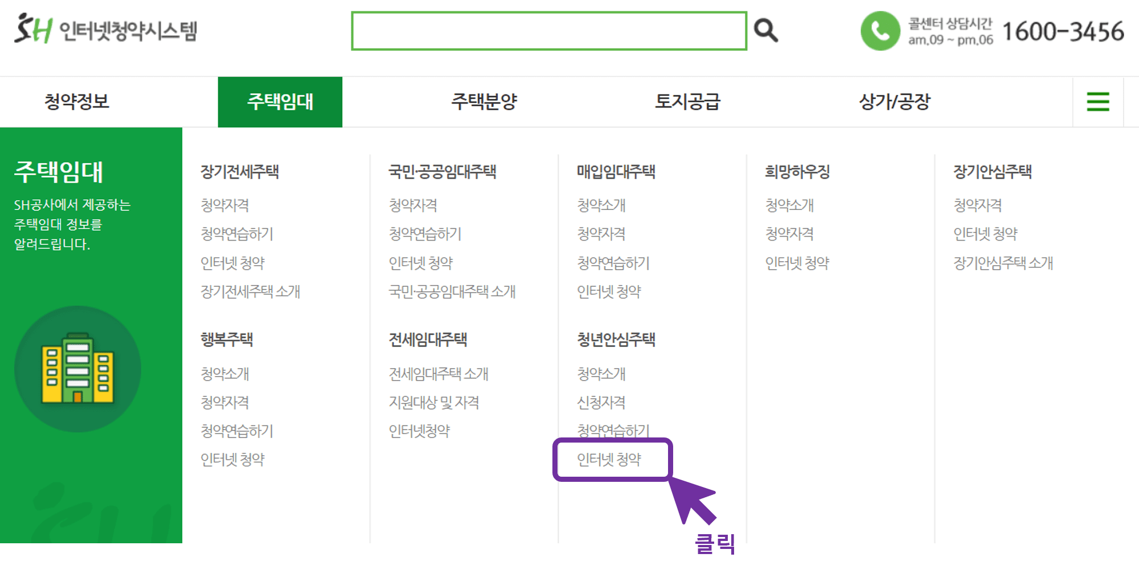Click the search magnifier icon
Screen dimensions: 1139x570
[766, 30]
